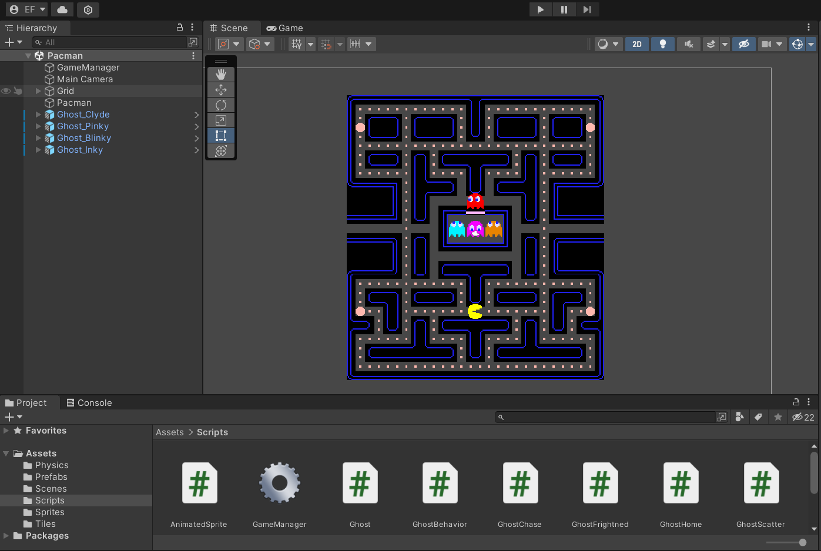Select the GhostHome script file
This screenshot has height=551, width=821.
(681, 483)
